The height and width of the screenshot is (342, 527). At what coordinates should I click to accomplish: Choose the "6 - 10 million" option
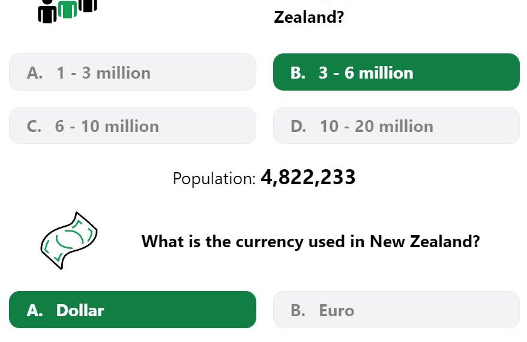point(133,126)
